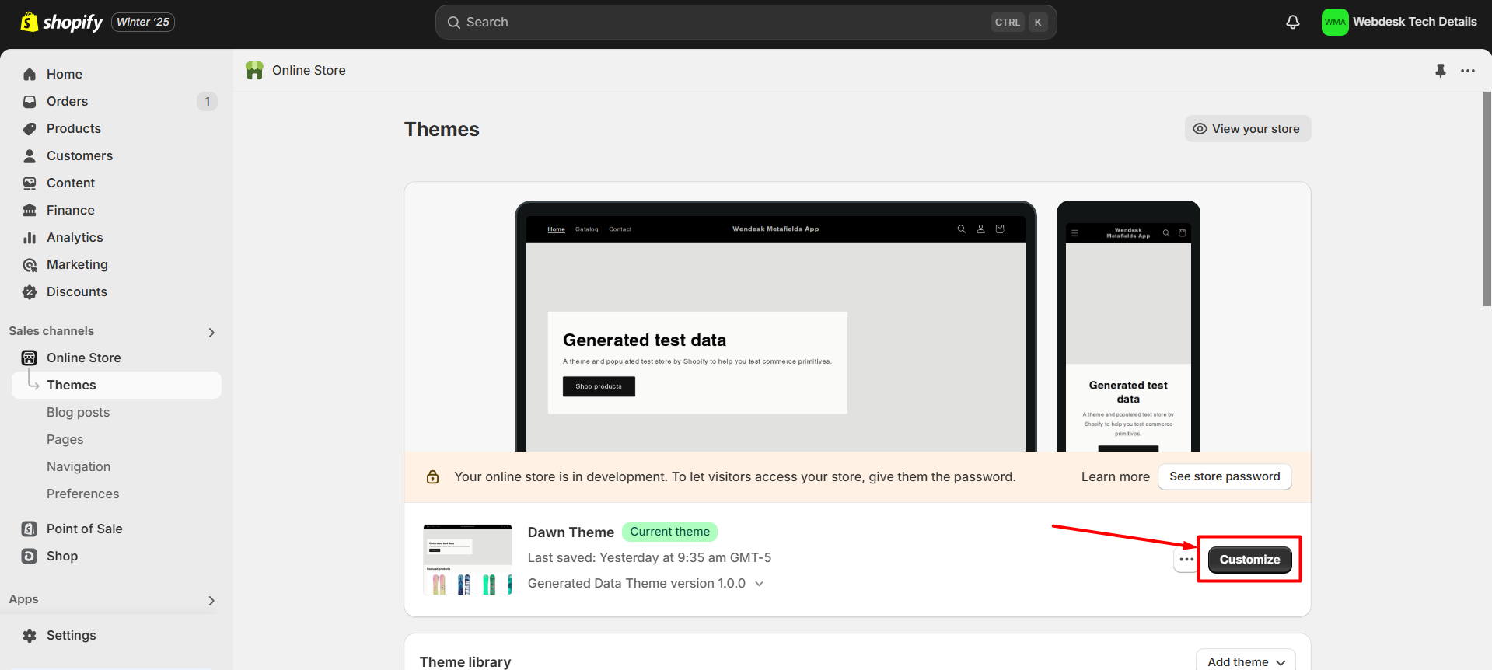Screen dimensions: 1492x670
Task: Click the Current theme label
Action: [x=669, y=532]
